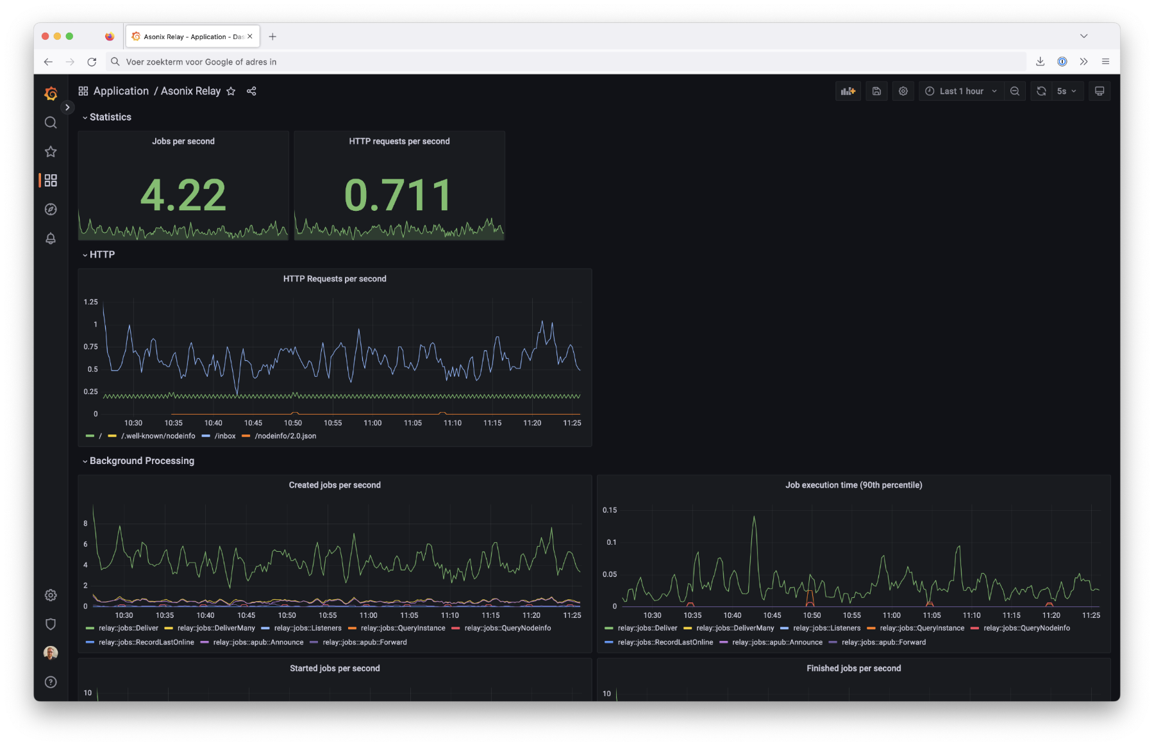Share the dashboard via share icon

pyautogui.click(x=251, y=91)
